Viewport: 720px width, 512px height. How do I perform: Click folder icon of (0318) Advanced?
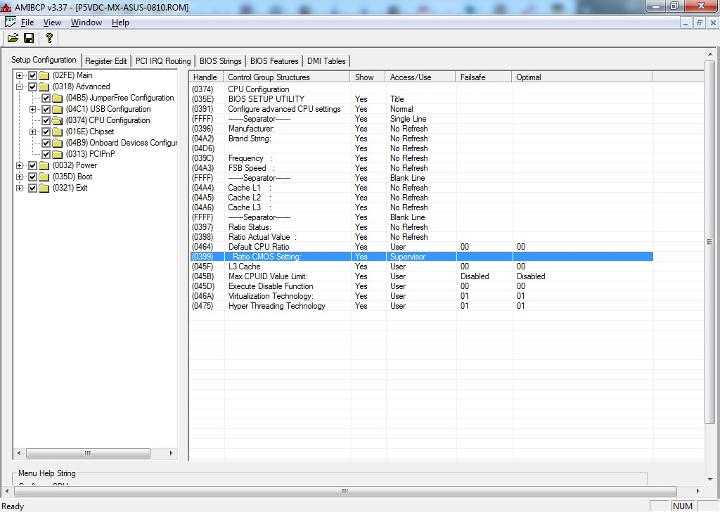44,87
